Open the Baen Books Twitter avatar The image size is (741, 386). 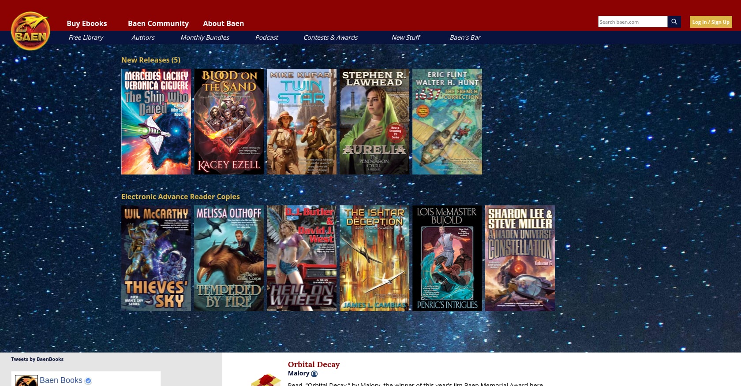pyautogui.click(x=26, y=381)
